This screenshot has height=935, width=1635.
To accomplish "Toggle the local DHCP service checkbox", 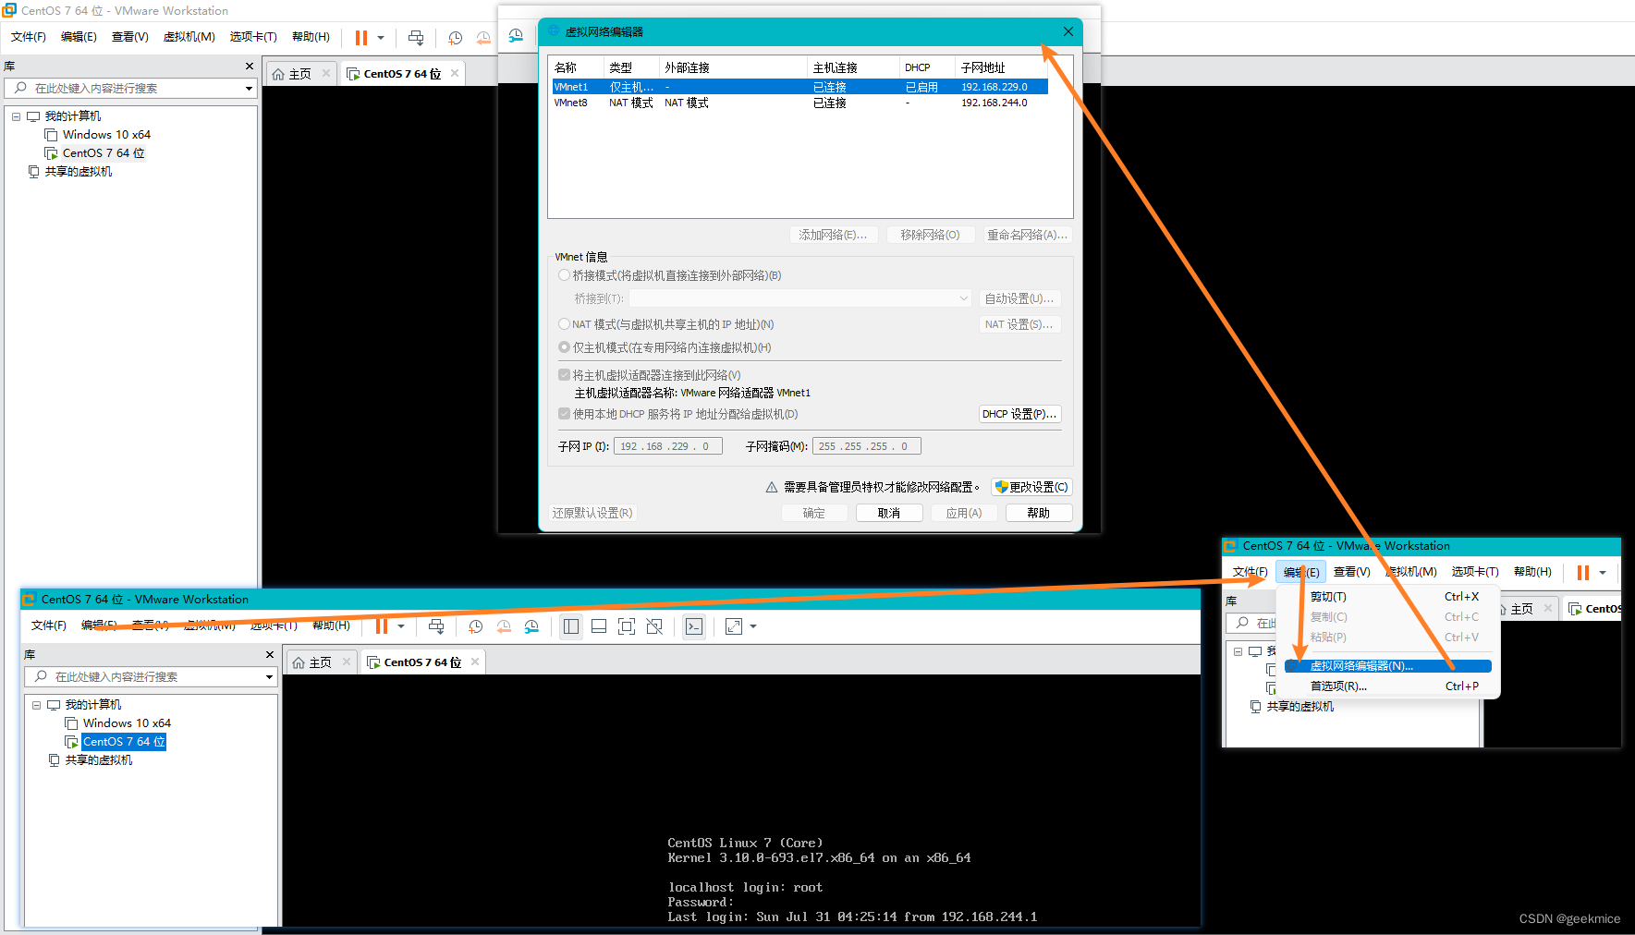I will tap(564, 414).
